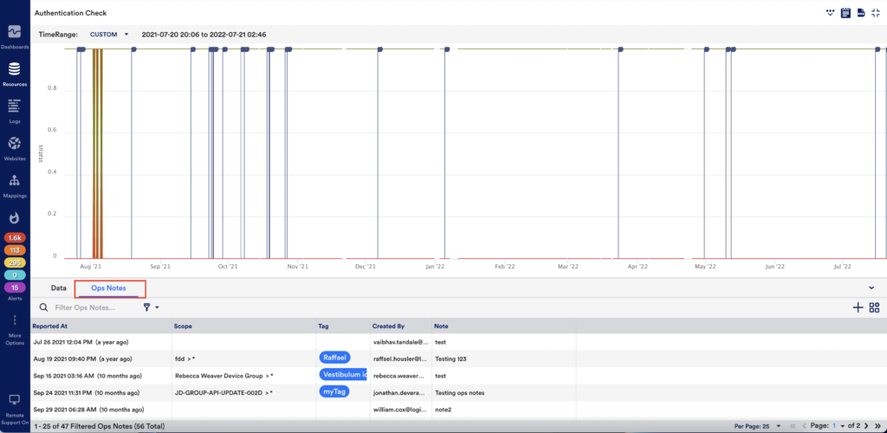The width and height of the screenshot is (887, 433).
Task: Click the orange 113 alerts badge
Action: pyautogui.click(x=15, y=250)
